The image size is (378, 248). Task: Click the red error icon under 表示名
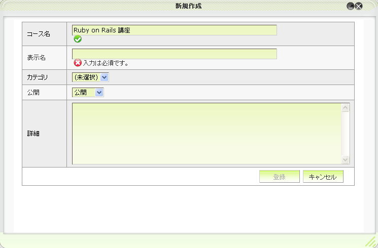[78, 63]
